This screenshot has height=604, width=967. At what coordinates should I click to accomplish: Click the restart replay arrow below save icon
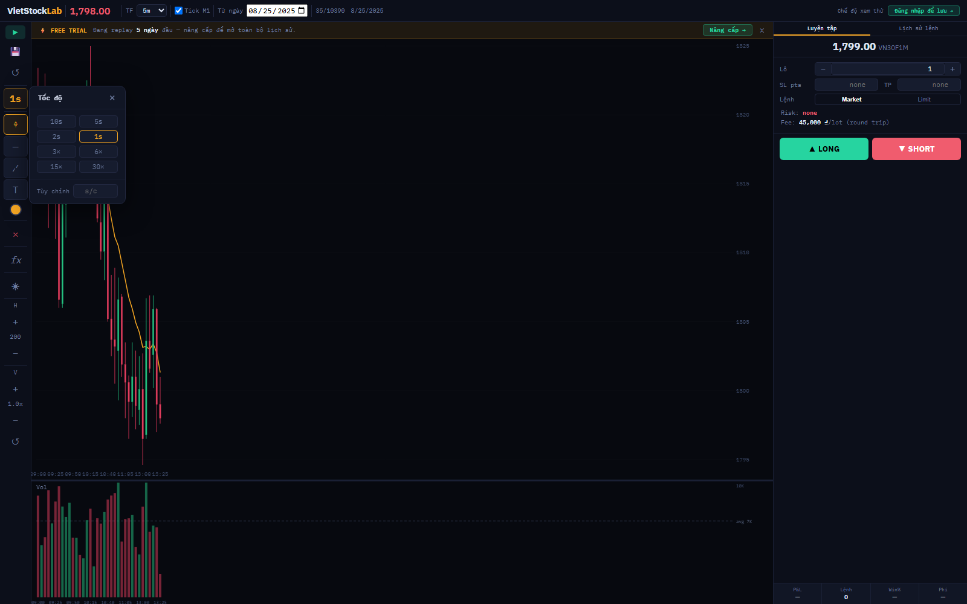(x=15, y=72)
